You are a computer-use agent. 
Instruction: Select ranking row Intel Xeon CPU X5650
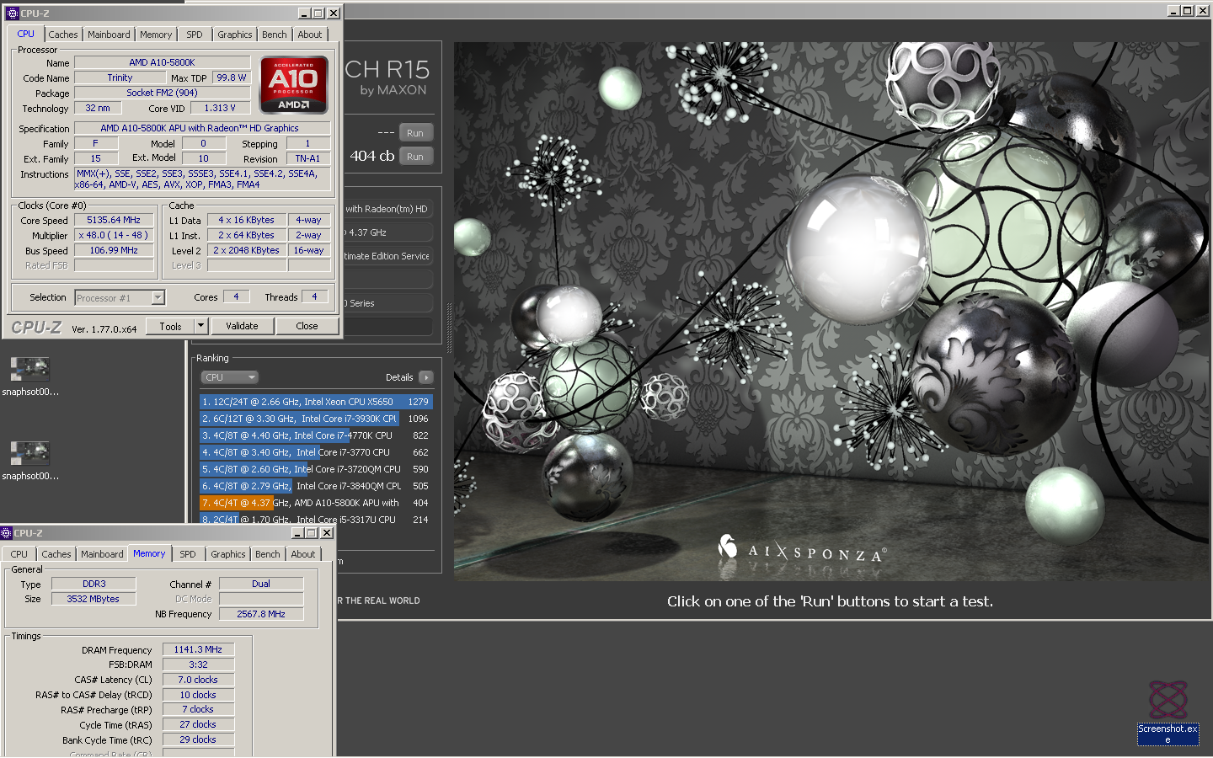pyautogui.click(x=316, y=402)
